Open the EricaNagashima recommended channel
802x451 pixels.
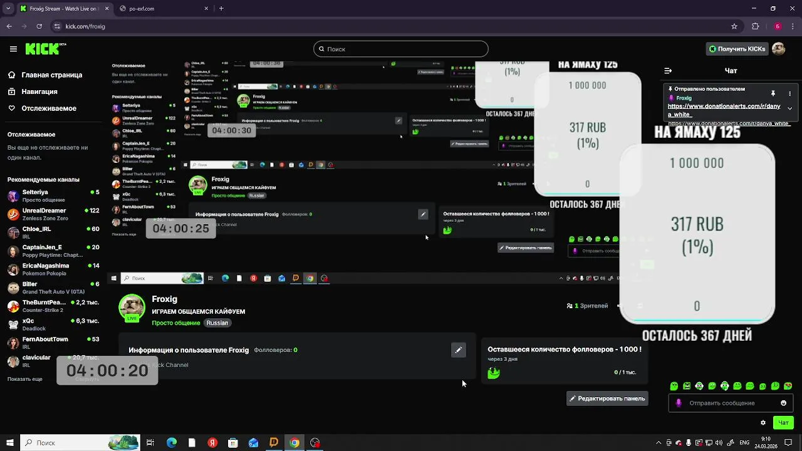(53, 269)
